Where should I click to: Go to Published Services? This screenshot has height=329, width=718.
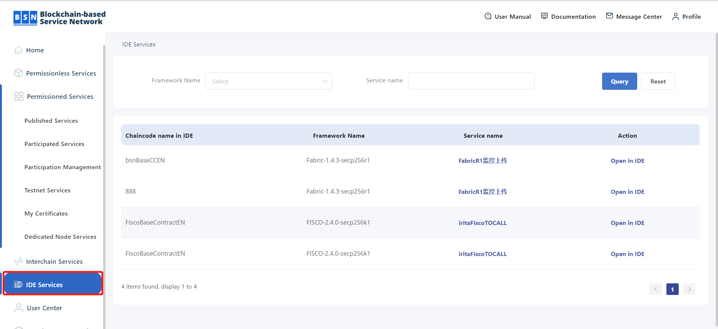tap(51, 121)
